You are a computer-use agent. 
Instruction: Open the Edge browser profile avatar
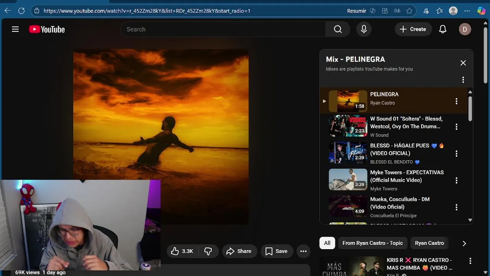[453, 11]
